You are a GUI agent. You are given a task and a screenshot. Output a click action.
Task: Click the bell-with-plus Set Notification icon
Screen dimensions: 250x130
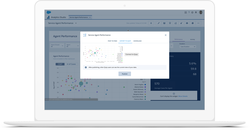[181, 23]
